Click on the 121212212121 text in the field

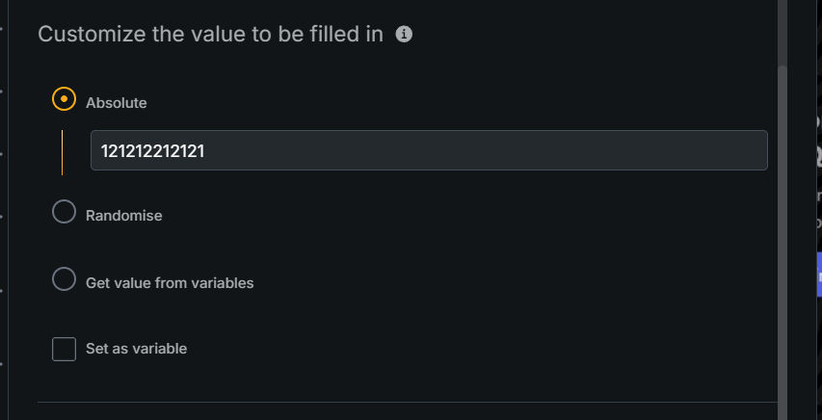pyautogui.click(x=152, y=151)
